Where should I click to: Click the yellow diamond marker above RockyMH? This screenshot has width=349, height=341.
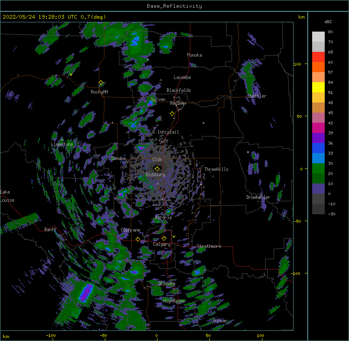(101, 83)
